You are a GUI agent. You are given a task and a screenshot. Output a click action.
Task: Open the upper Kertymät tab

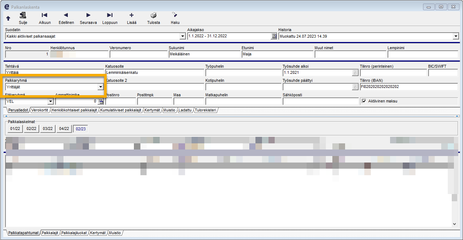point(152,110)
